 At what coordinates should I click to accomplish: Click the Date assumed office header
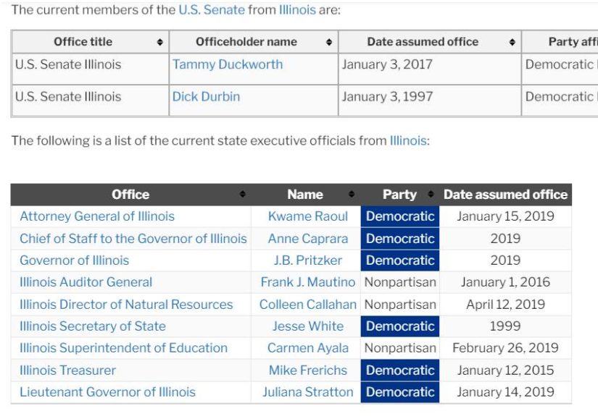[505, 195]
